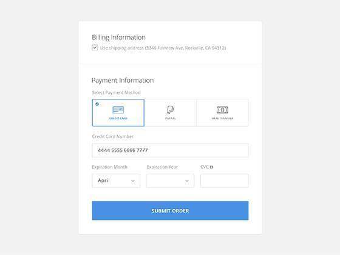The height and width of the screenshot is (255, 340).
Task: Click the credit card icon
Action: tap(118, 110)
